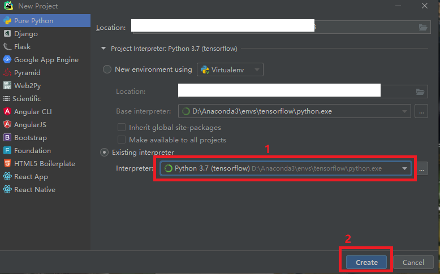The width and height of the screenshot is (440, 274).
Task: Browse folder for project Location
Action: 423,27
